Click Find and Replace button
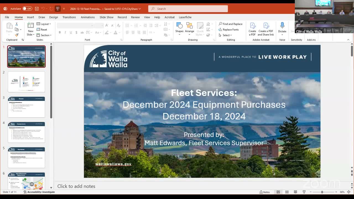Screen dimensions: 354x199 (230, 24)
